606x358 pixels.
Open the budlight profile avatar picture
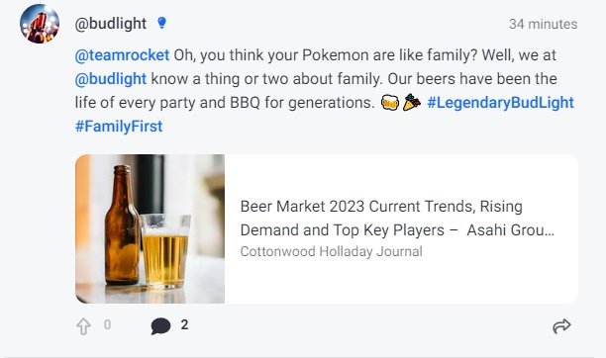click(x=40, y=24)
